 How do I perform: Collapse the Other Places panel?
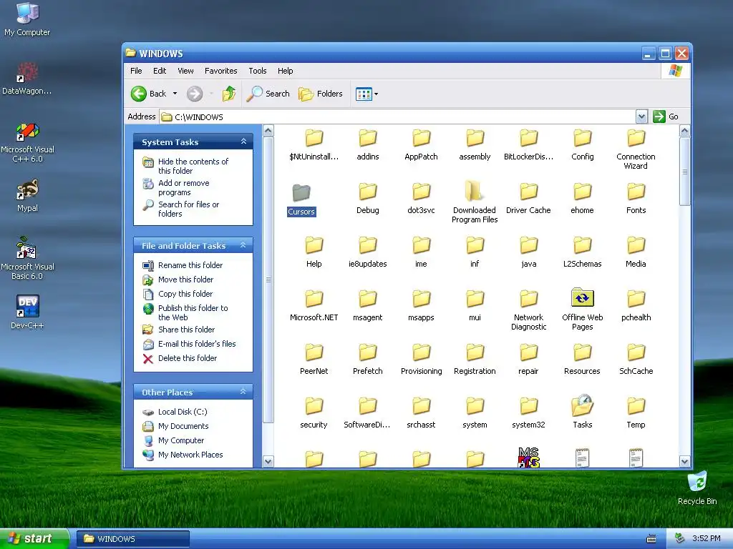point(243,392)
